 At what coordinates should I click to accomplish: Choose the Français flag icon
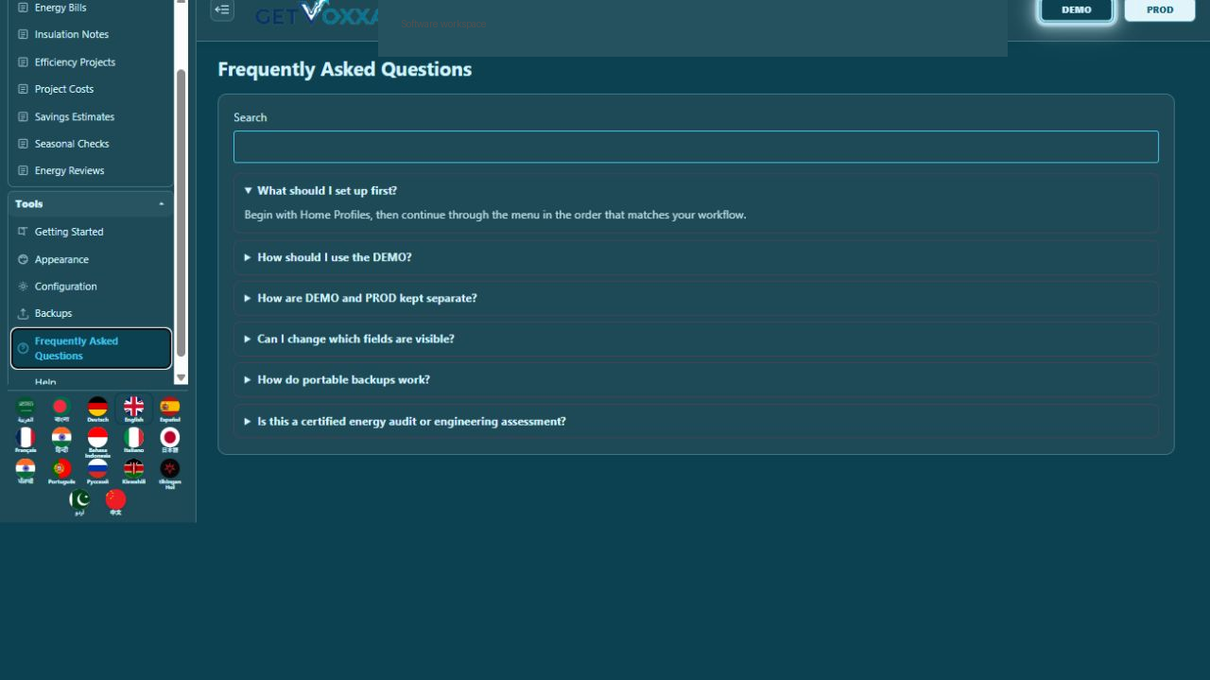coord(26,441)
